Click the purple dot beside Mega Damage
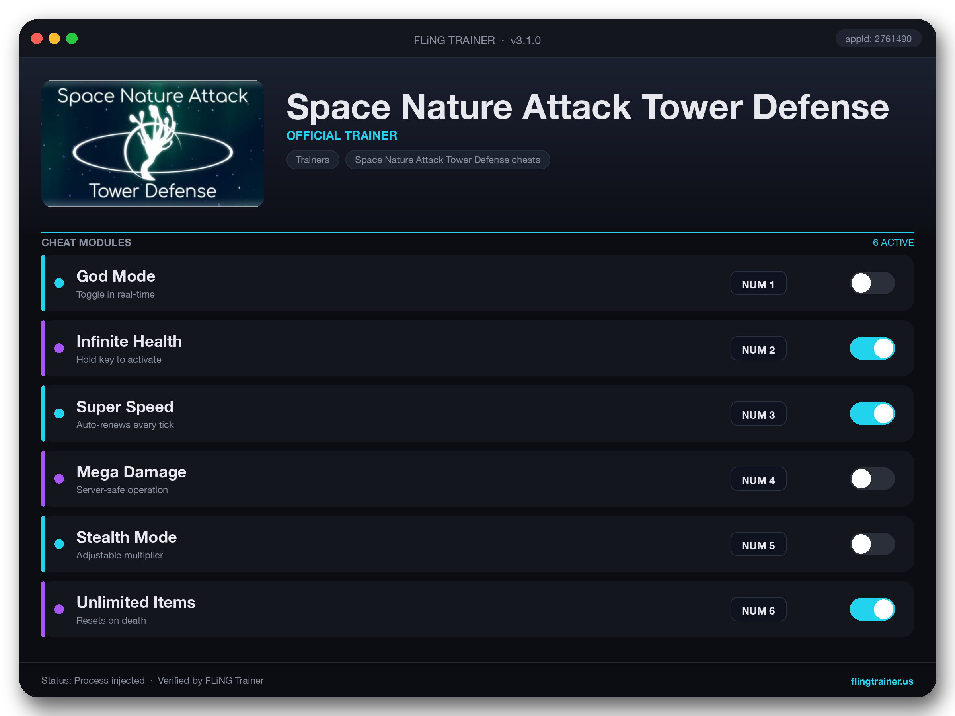 (59, 479)
